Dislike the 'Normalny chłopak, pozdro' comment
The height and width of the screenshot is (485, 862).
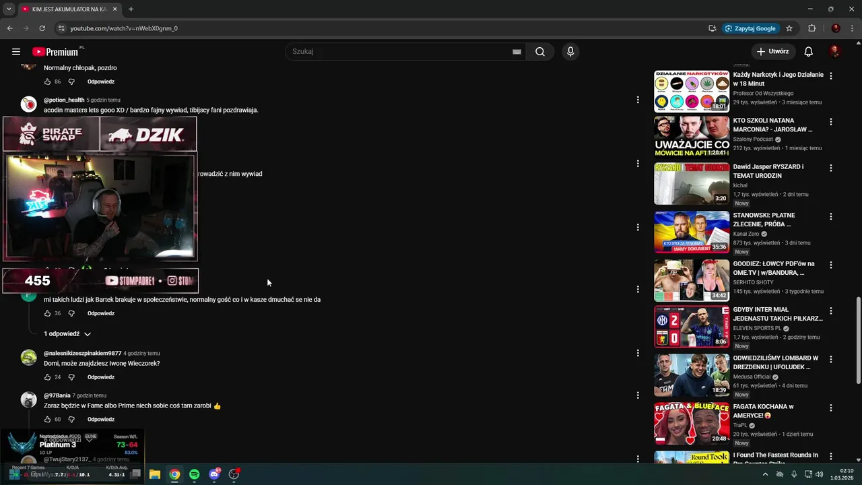[x=71, y=82]
